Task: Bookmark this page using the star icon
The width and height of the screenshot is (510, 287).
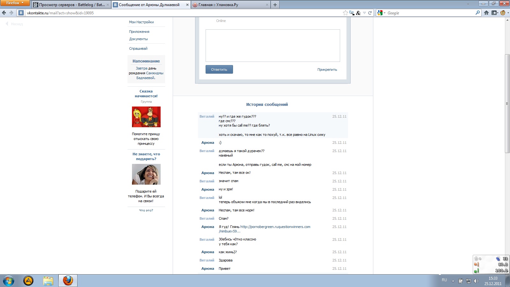Action: (x=345, y=13)
